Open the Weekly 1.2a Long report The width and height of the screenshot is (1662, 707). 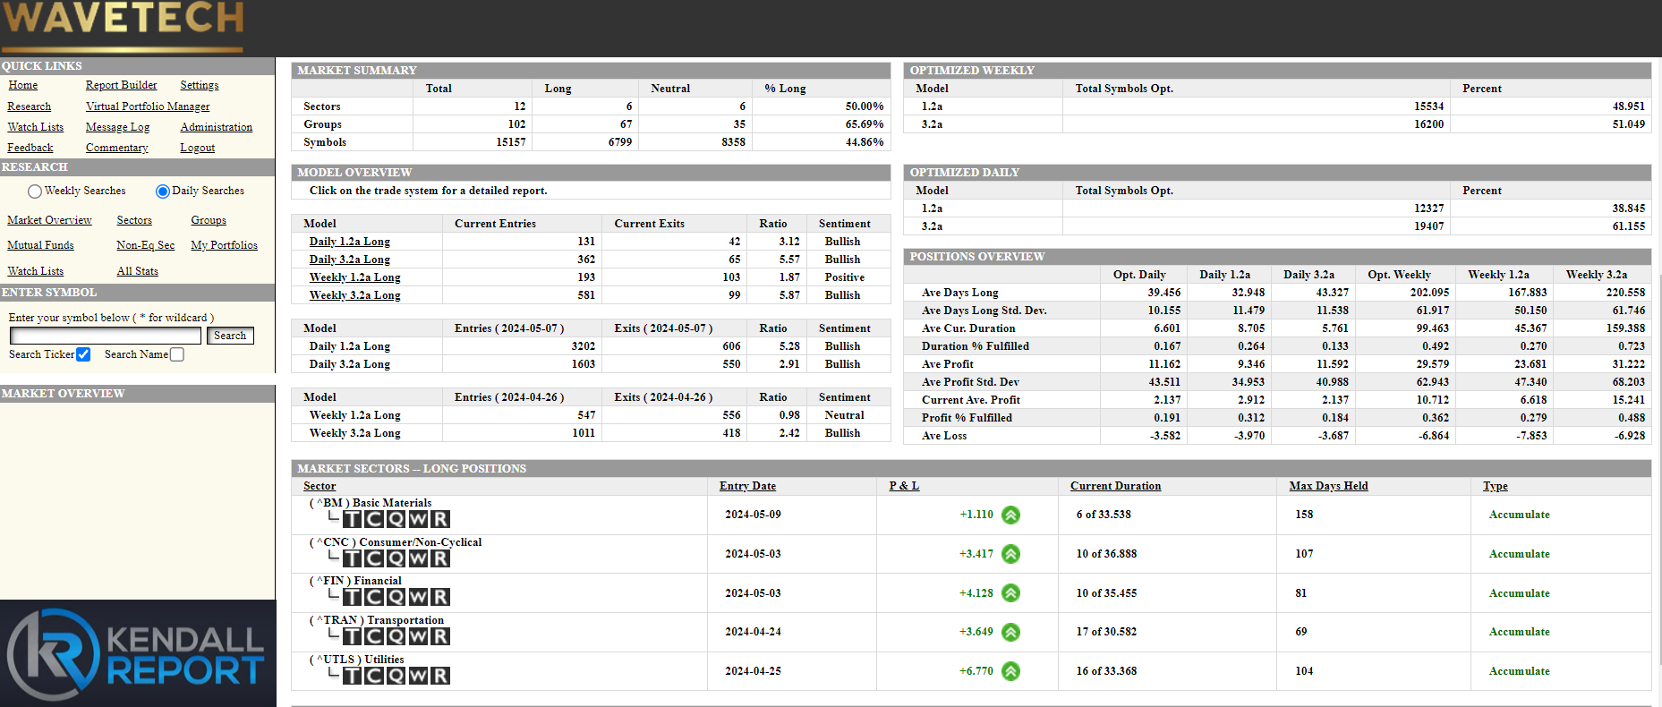[x=355, y=277]
